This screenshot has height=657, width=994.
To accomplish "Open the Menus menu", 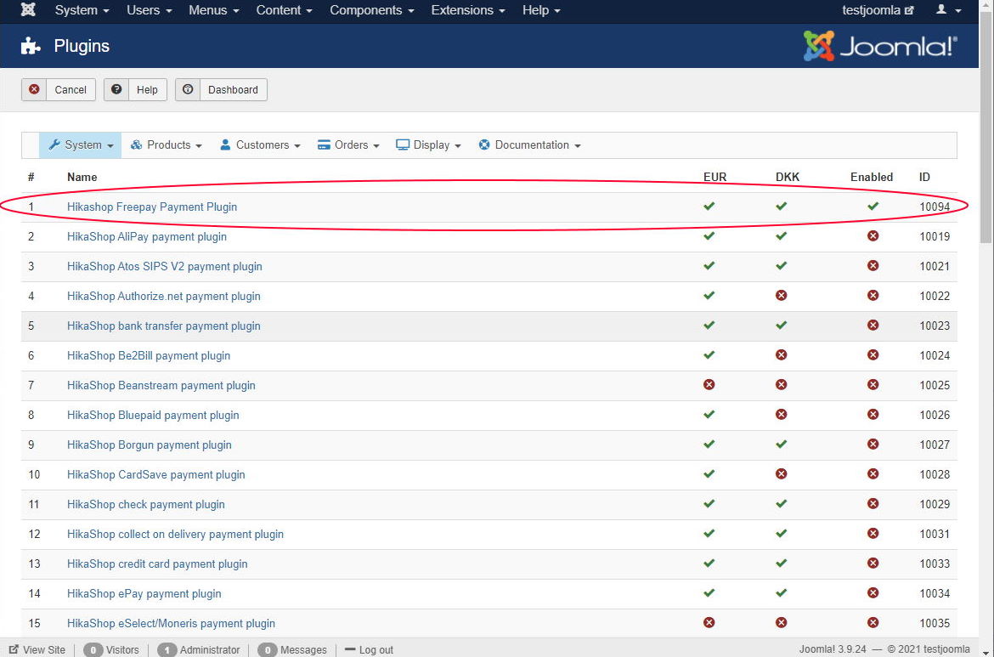I will [213, 10].
